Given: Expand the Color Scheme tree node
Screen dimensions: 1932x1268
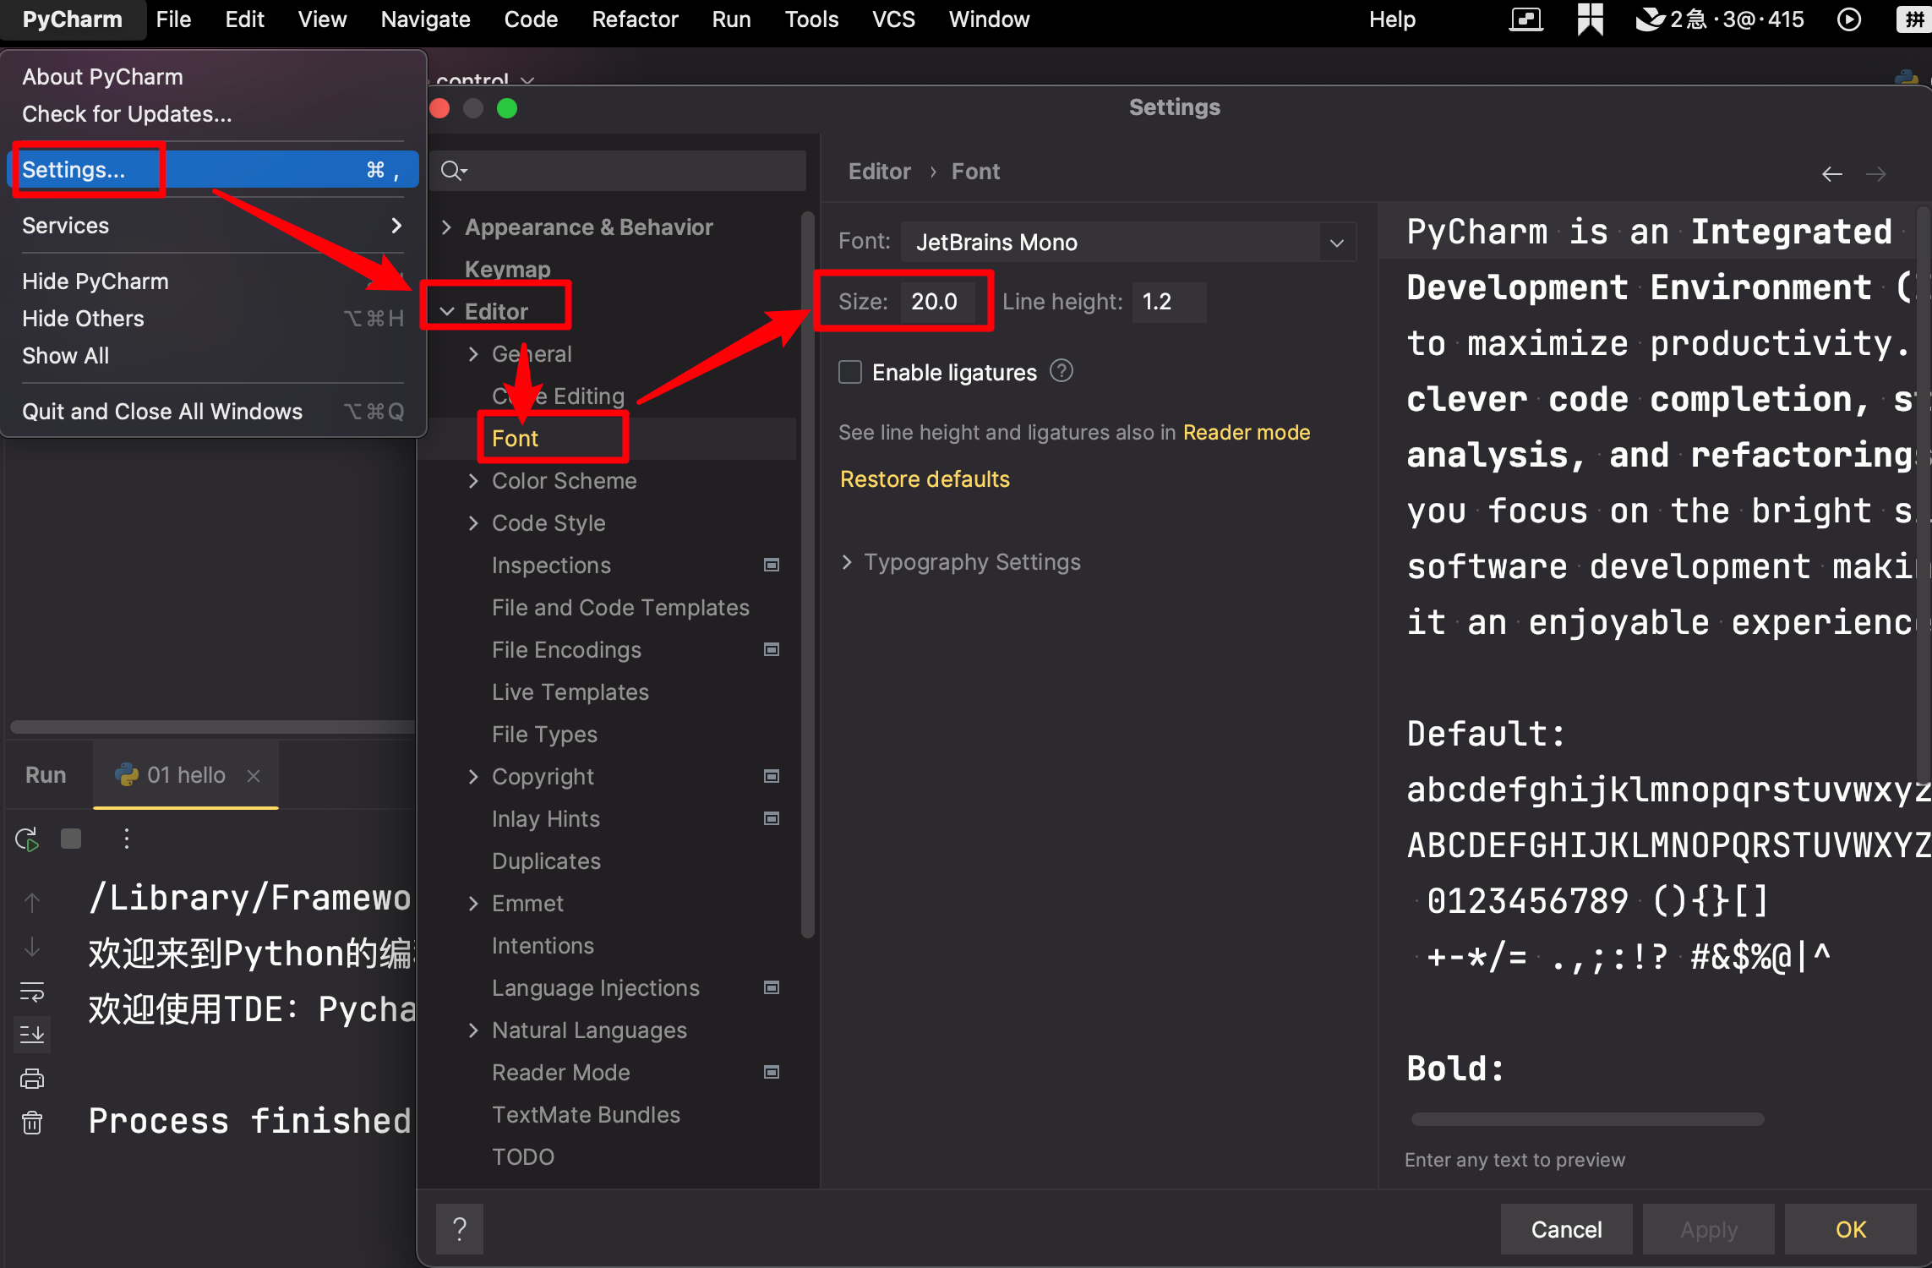Looking at the screenshot, I should pyautogui.click(x=473, y=481).
